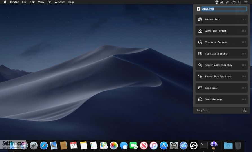Screen dimensions: 252x152
Task: Launch Safari from the dock
Action: click(44, 146)
